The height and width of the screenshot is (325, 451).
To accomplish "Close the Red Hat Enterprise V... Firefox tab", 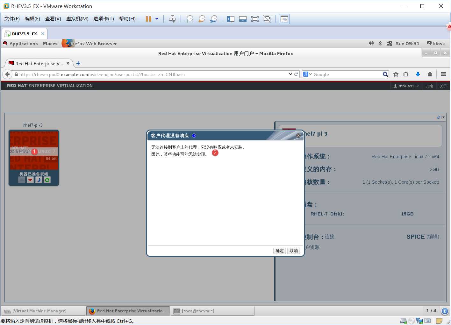I will pyautogui.click(x=68, y=63).
